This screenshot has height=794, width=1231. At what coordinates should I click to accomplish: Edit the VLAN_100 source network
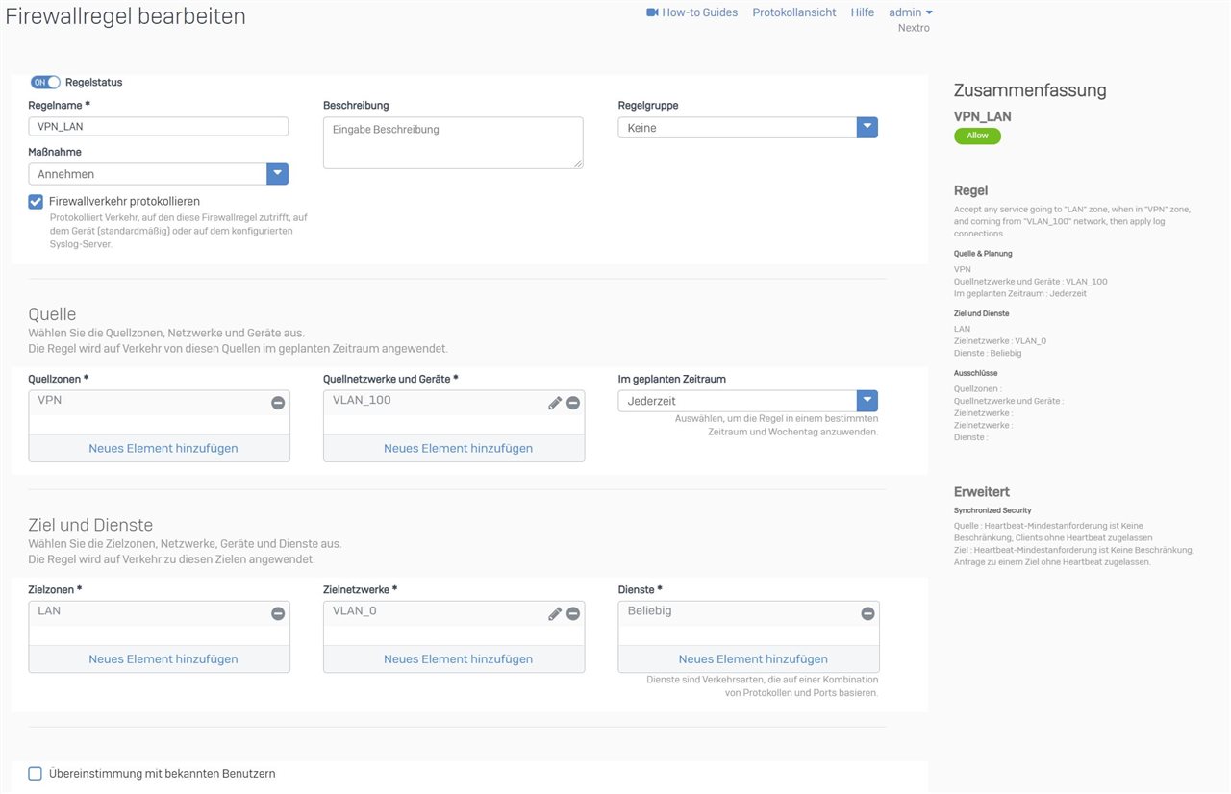555,403
